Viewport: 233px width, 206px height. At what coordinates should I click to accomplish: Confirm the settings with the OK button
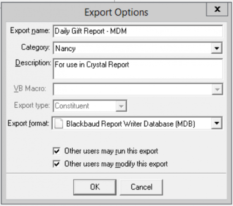pos(95,187)
